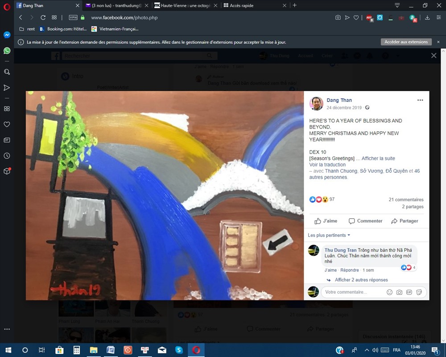Open Adblock Plus extension
This screenshot has height=357, width=446.
pyautogui.click(x=369, y=18)
